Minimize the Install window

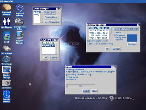[112, 67]
